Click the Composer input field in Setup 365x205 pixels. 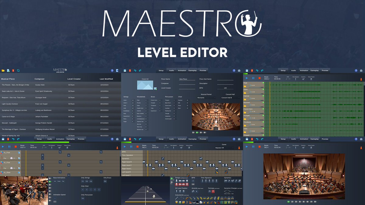click(x=187, y=84)
